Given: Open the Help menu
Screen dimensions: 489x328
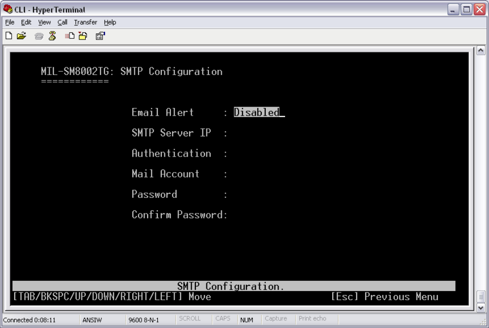Looking at the screenshot, I should (110, 22).
